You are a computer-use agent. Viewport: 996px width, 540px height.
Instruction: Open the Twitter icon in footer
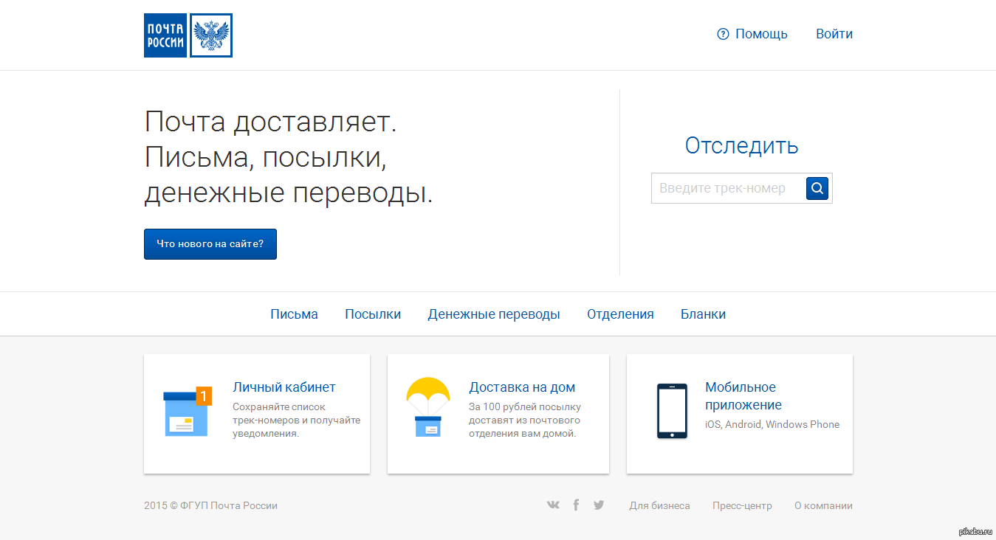[x=599, y=505]
